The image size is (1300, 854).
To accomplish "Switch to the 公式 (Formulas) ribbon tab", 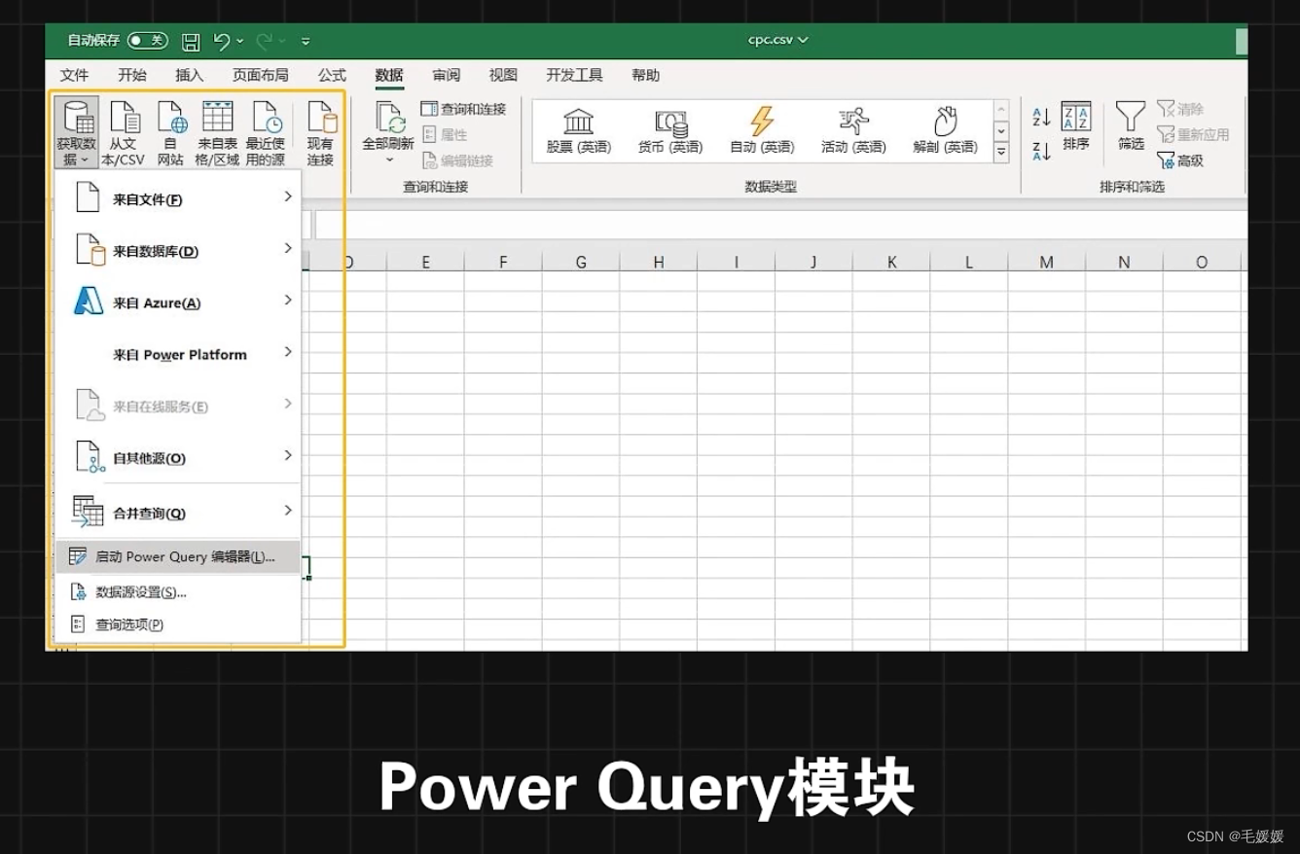I will point(332,75).
